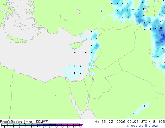Click the 'ECMWF' model label
The width and height of the screenshot is (165, 128).
[x=42, y=122]
